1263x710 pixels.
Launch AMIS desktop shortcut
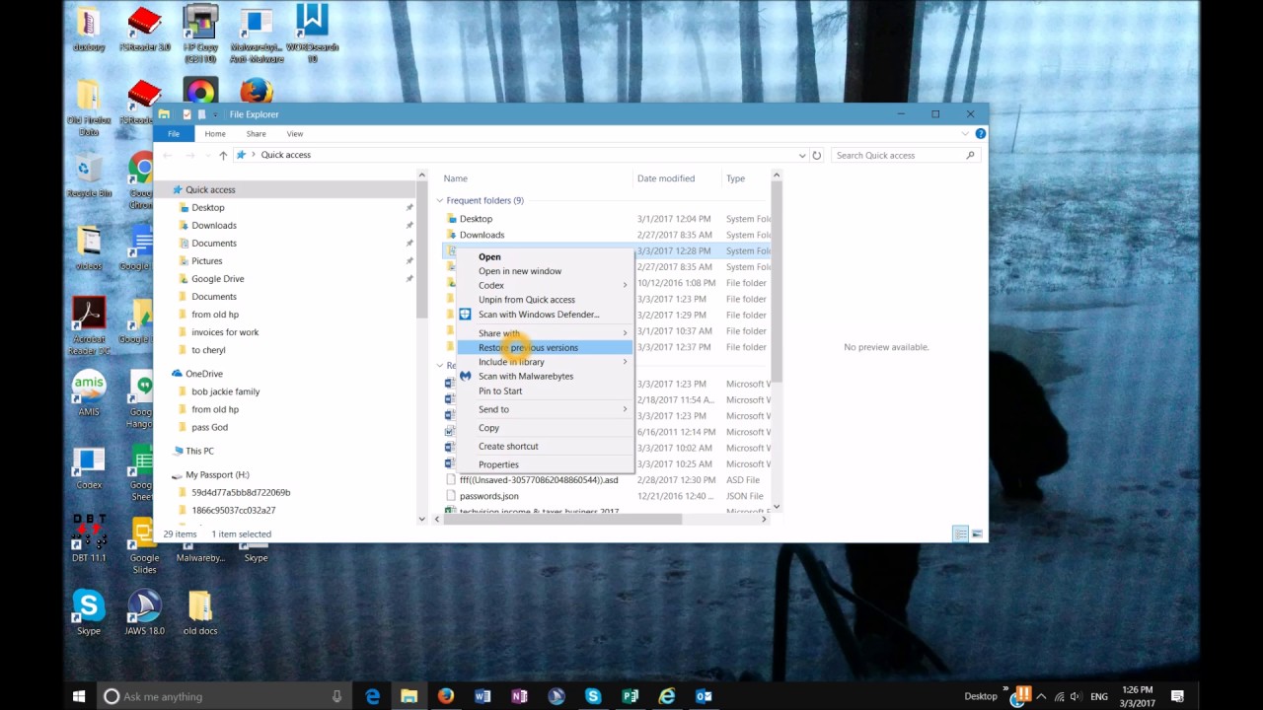coord(89,392)
